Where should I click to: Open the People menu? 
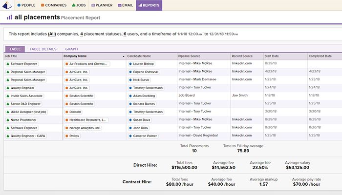click(28, 5)
